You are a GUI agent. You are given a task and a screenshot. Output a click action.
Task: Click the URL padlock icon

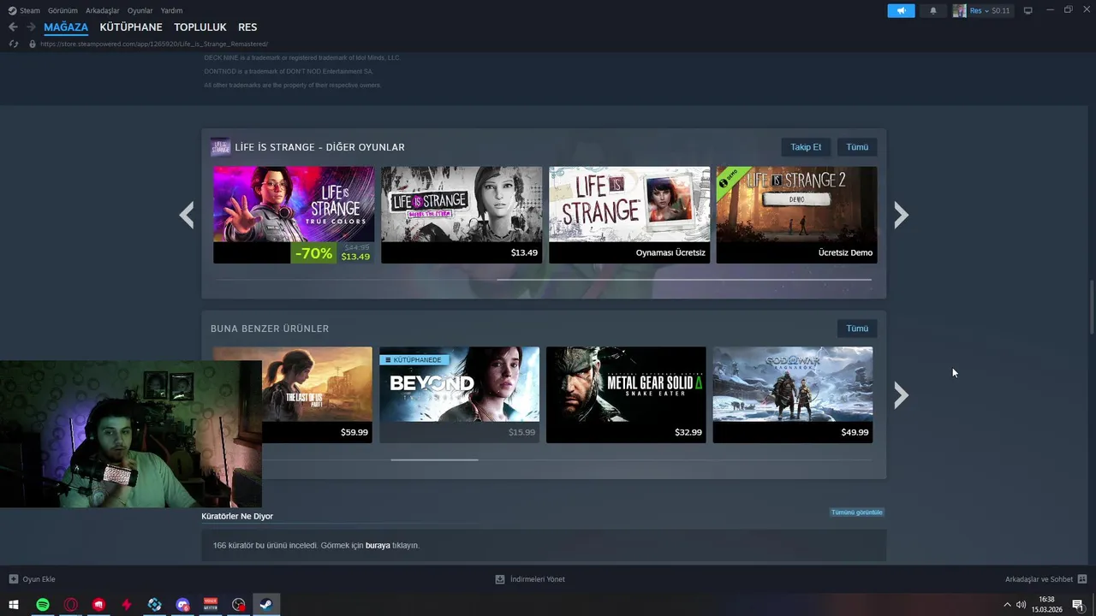(33, 44)
